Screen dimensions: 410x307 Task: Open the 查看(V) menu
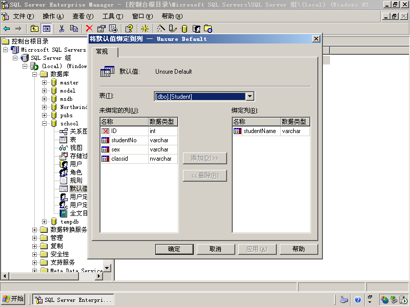click(x=83, y=16)
